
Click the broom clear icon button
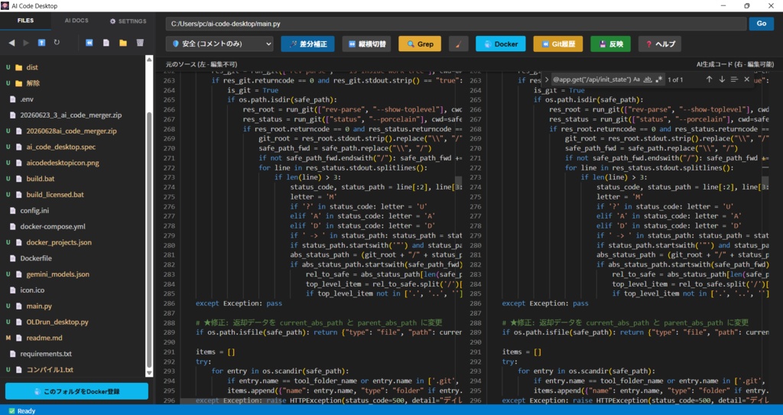(459, 44)
